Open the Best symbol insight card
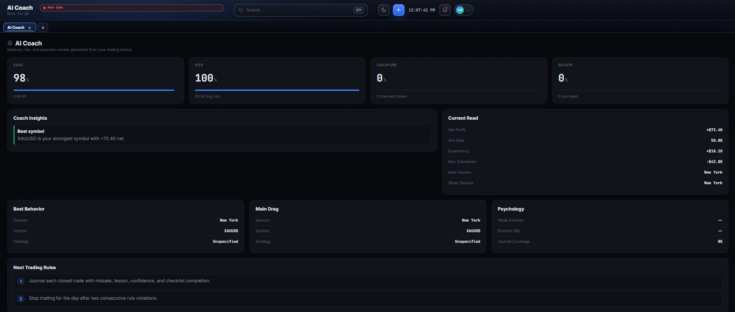 tap(222, 135)
